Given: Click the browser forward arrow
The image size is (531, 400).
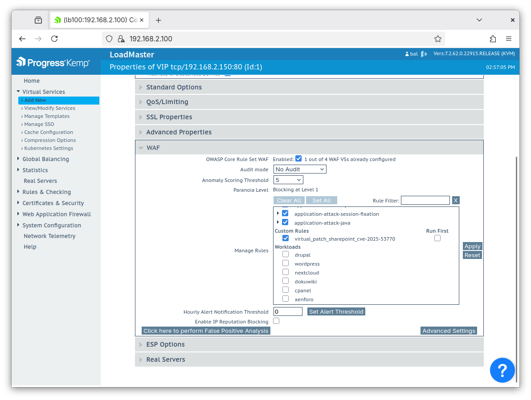Looking at the screenshot, I should tap(38, 39).
